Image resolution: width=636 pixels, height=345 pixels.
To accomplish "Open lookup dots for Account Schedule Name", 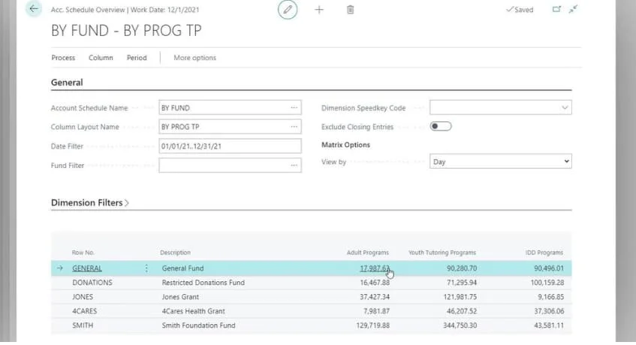I will pyautogui.click(x=294, y=108).
